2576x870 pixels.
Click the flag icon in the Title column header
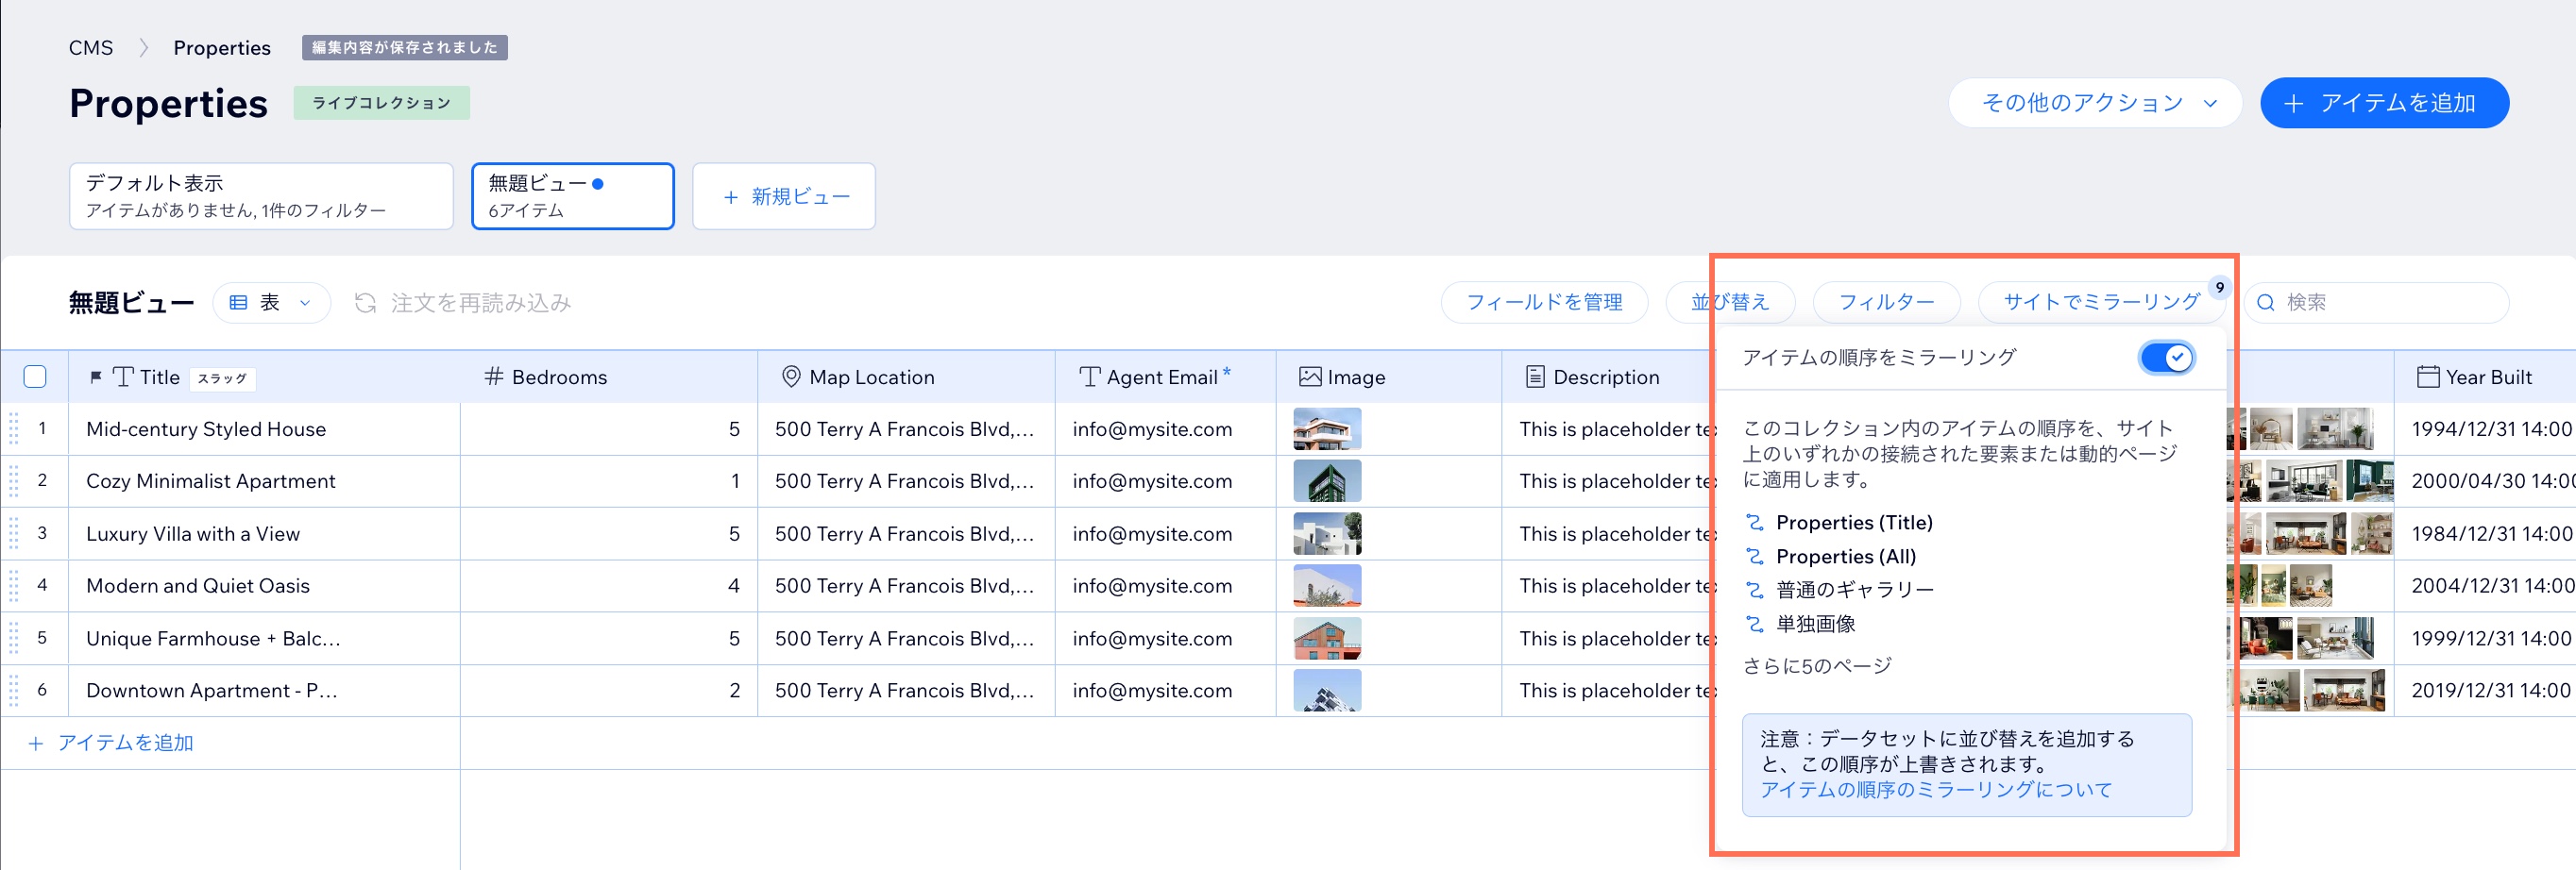(x=95, y=376)
